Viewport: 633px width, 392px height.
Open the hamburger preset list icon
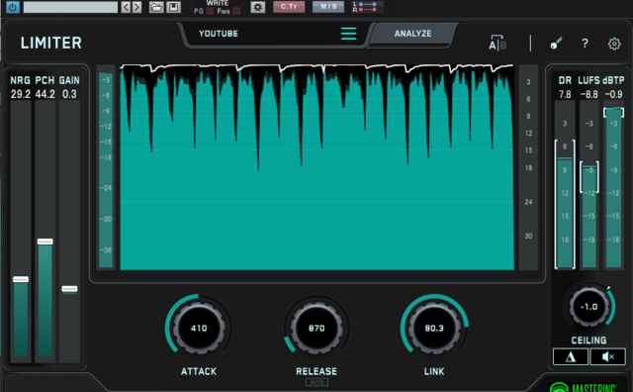[x=348, y=34]
